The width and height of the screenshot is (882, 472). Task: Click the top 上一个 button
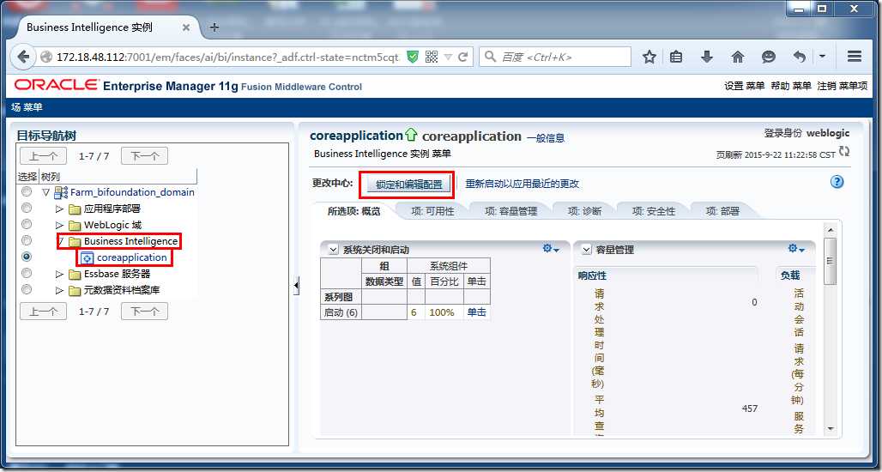coord(43,156)
